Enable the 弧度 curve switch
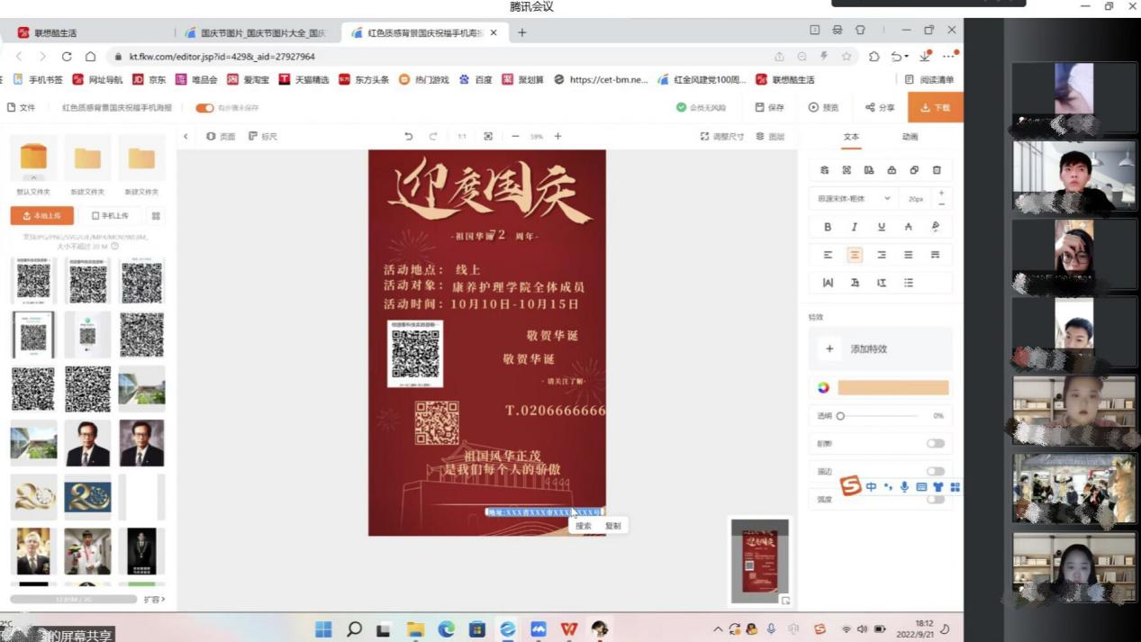Screen dimensions: 1141x642 (936, 499)
